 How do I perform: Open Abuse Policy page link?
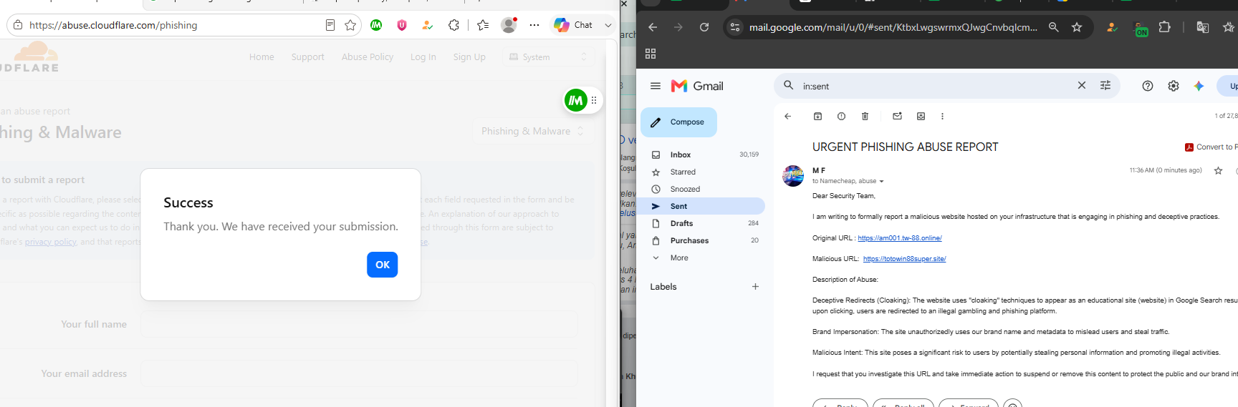pyautogui.click(x=368, y=57)
